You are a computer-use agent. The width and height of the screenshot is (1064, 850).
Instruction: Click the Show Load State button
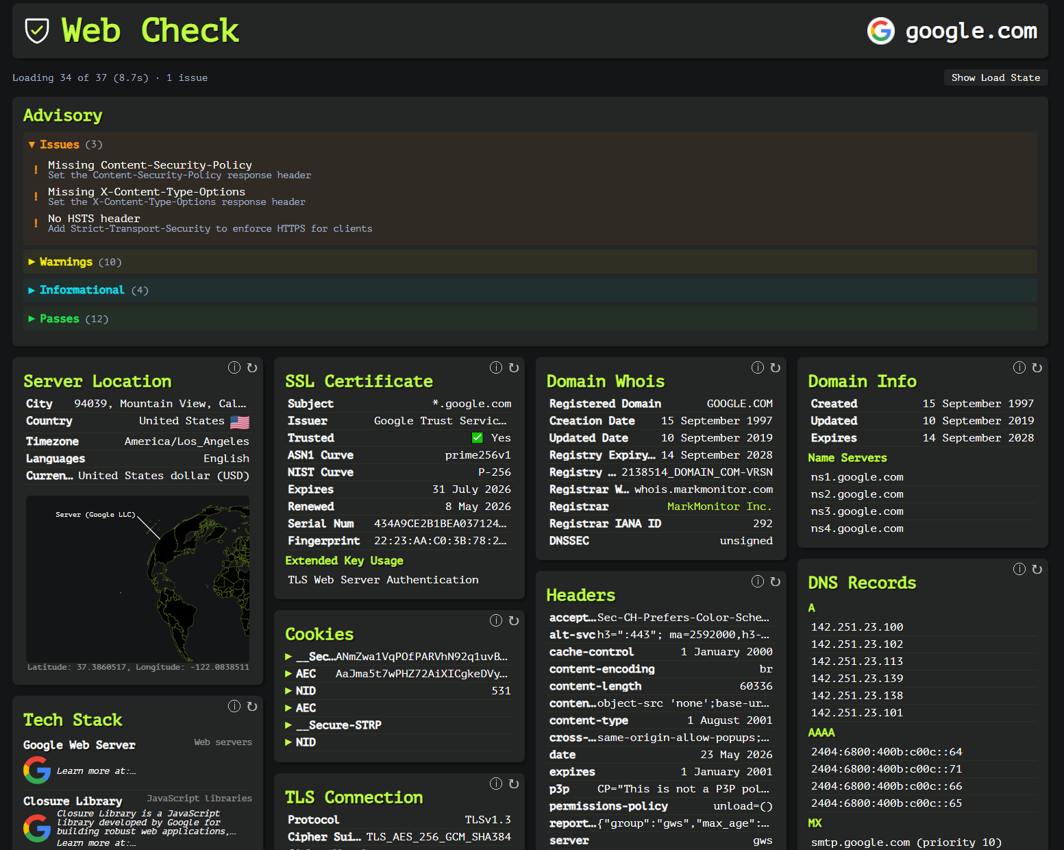995,77
